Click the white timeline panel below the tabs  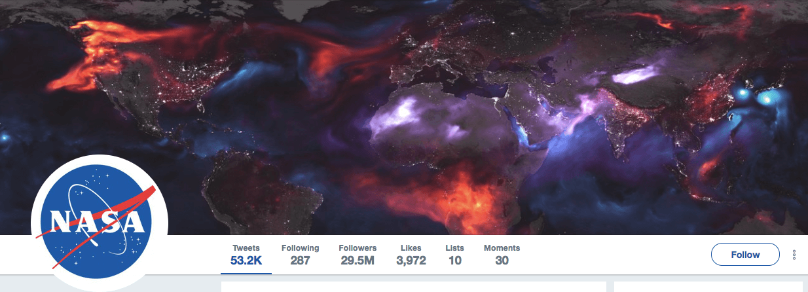pyautogui.click(x=414, y=287)
